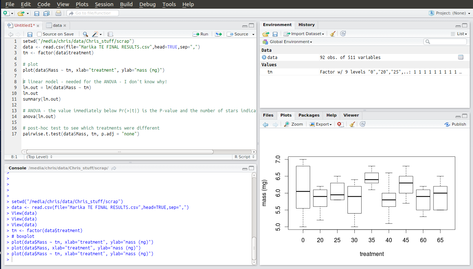Clear the environment with the broom icon
This screenshot has width=473, height=269.
click(333, 34)
